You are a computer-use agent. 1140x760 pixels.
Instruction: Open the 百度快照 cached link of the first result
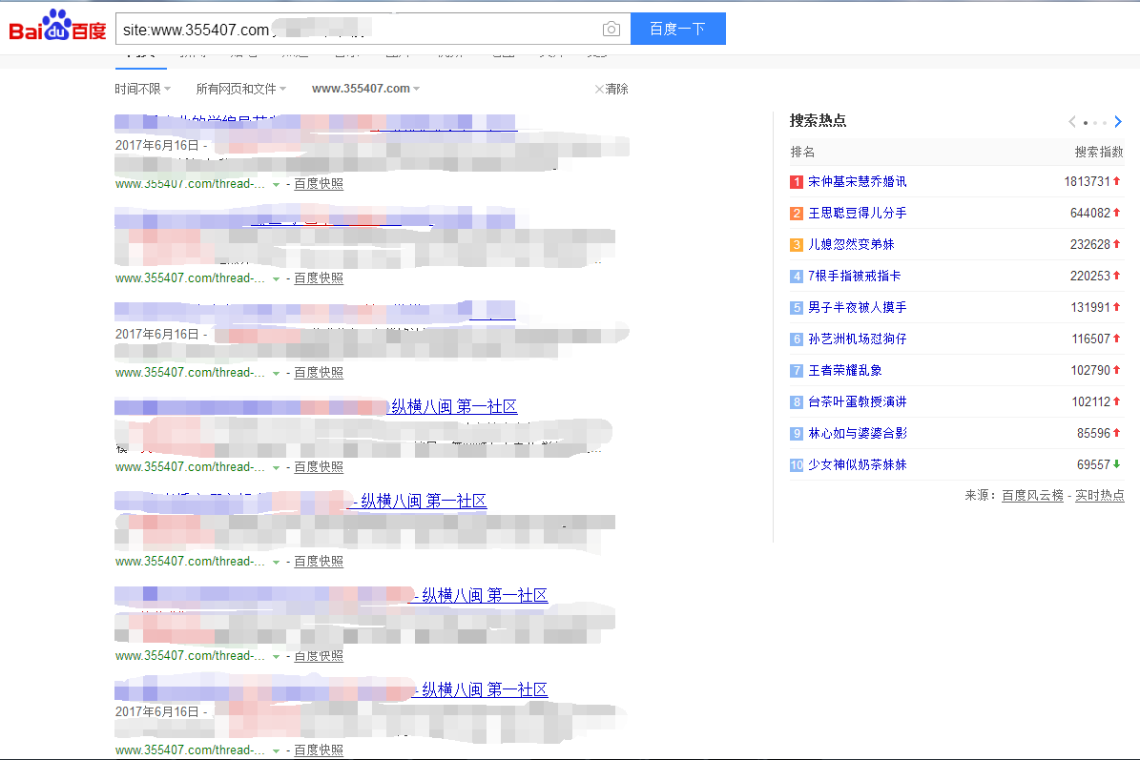318,183
